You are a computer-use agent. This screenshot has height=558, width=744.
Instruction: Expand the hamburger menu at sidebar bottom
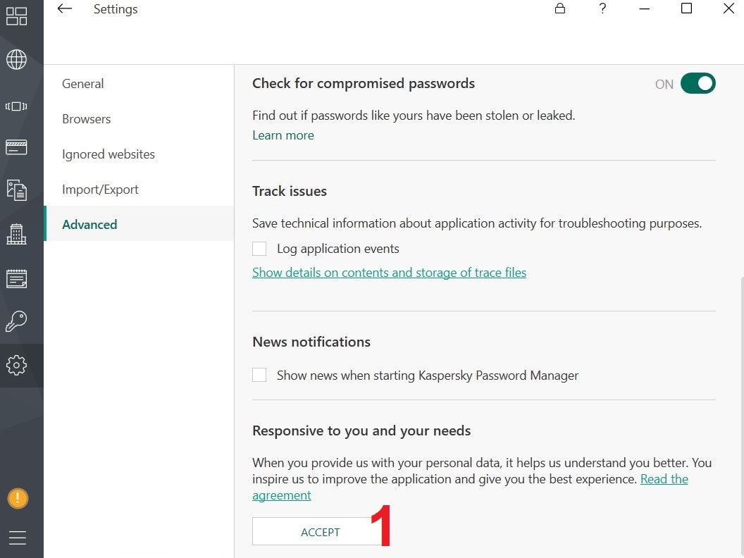[x=18, y=538]
